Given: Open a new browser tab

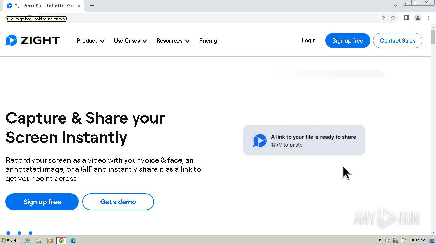Looking at the screenshot, I should tap(92, 6).
